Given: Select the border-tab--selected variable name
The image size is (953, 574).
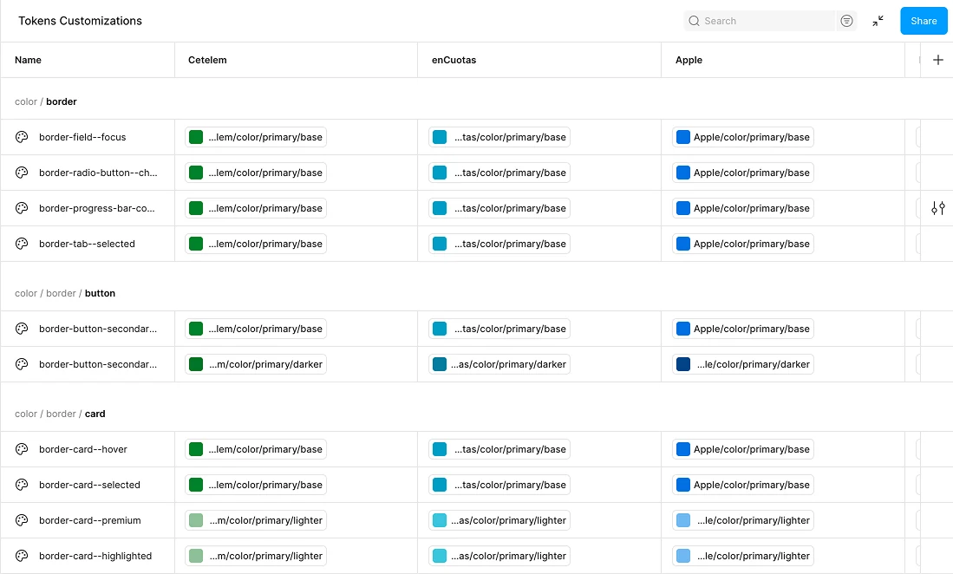Looking at the screenshot, I should tap(87, 244).
